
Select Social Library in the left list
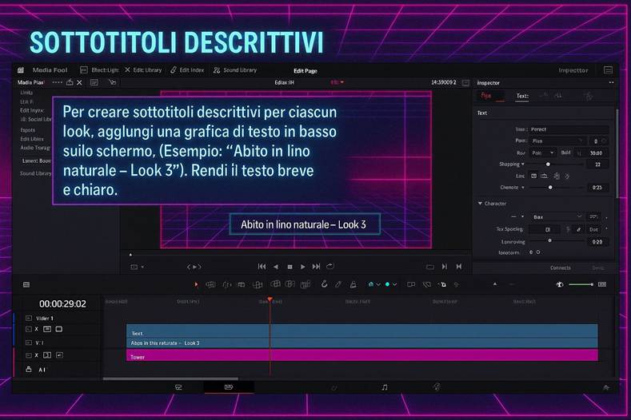[x=36, y=119]
